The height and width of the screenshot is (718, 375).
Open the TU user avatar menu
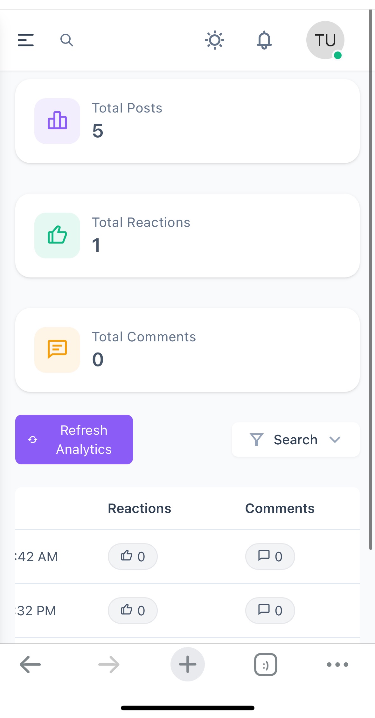pyautogui.click(x=325, y=40)
